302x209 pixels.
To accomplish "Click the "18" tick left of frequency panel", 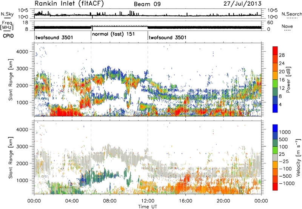I will coord(25,23).
